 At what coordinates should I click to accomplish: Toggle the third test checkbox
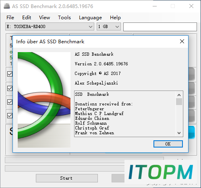10,102
